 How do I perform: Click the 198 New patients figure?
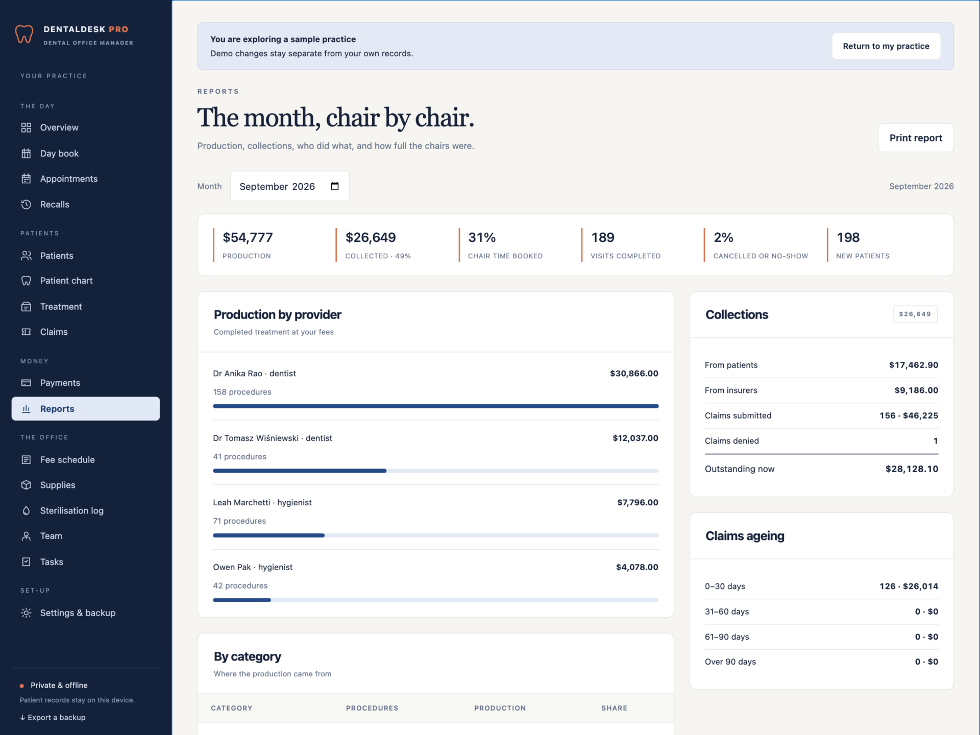click(x=848, y=237)
